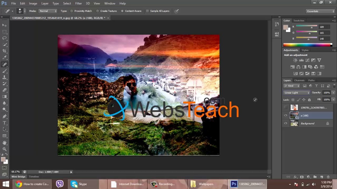Select the Hand tool
The height and width of the screenshot is (189, 337).
click(x=4, y=143)
